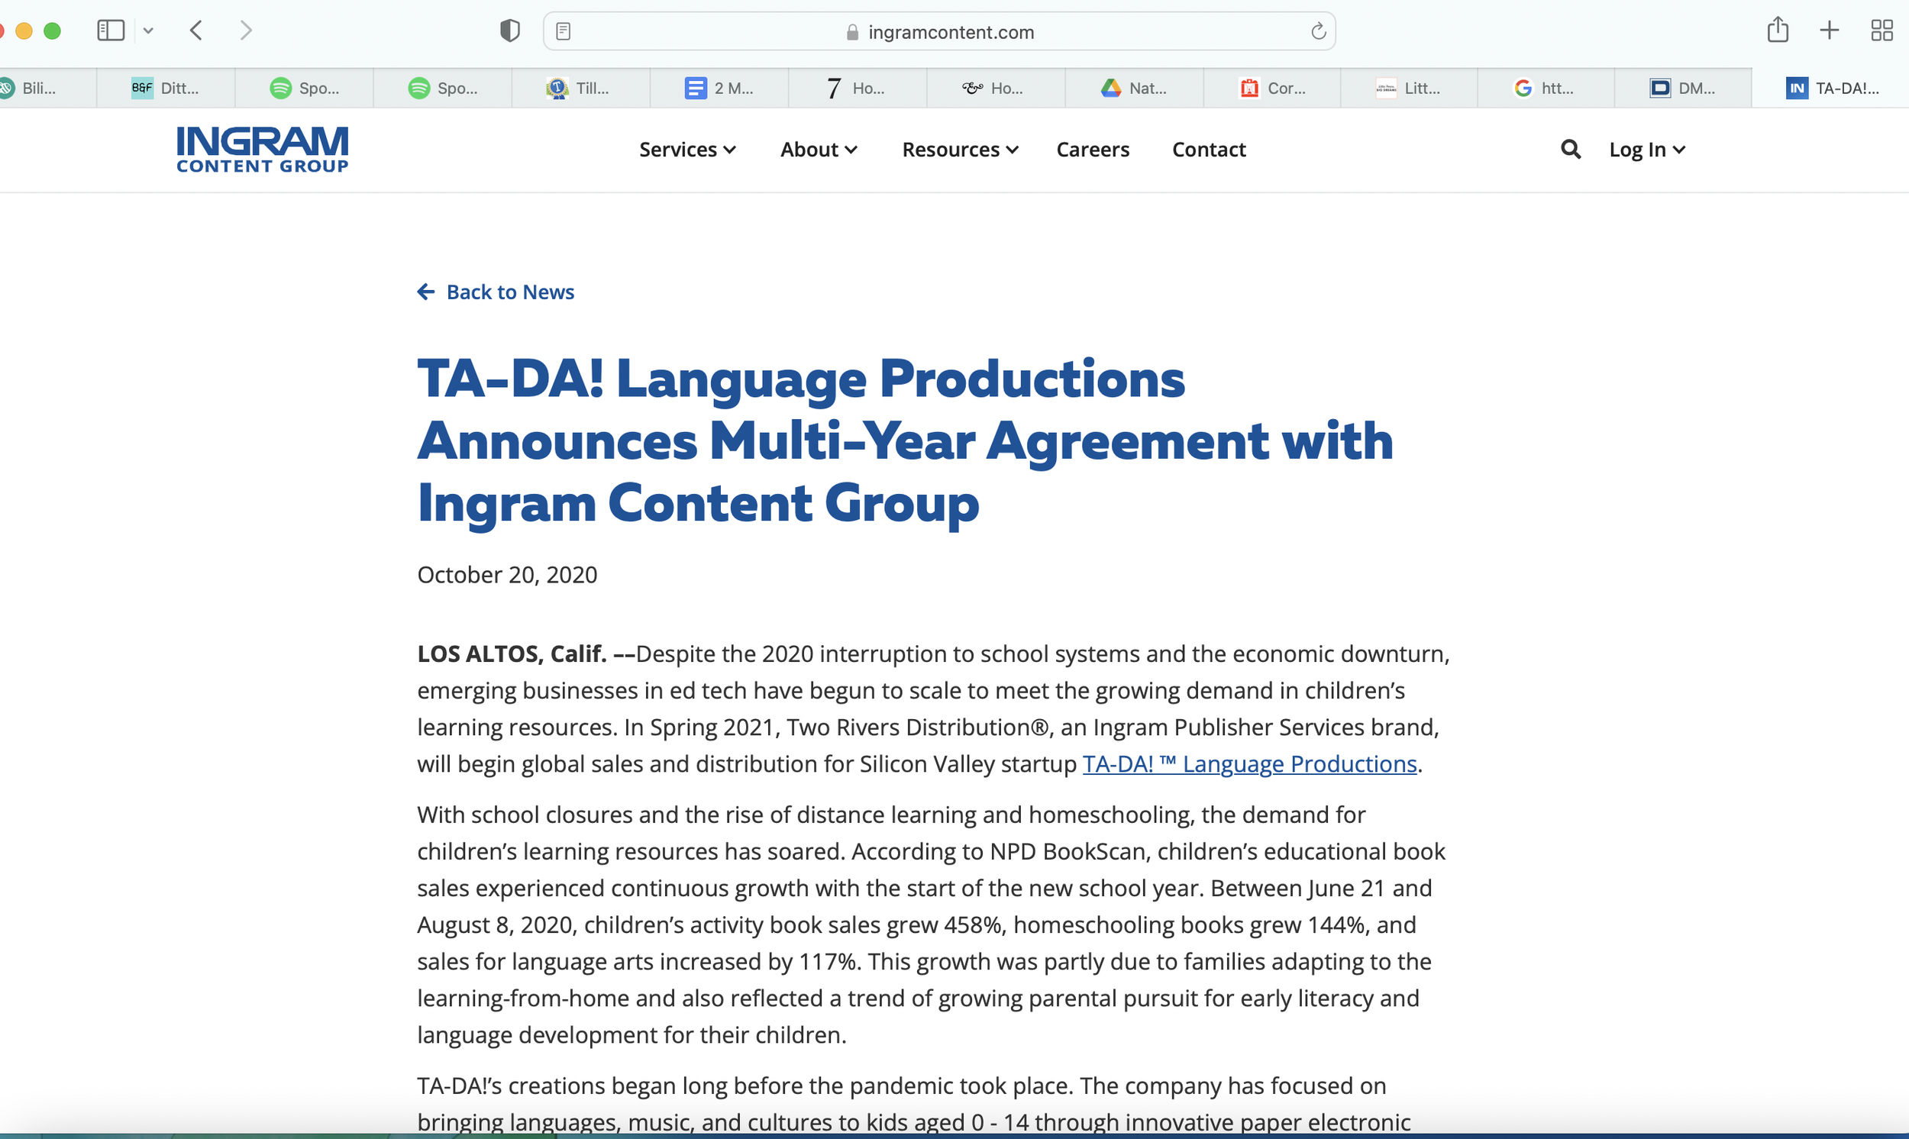Viewport: 1909px width, 1139px height.
Task: Open the sidebar options chevron dropdown
Action: [x=148, y=31]
